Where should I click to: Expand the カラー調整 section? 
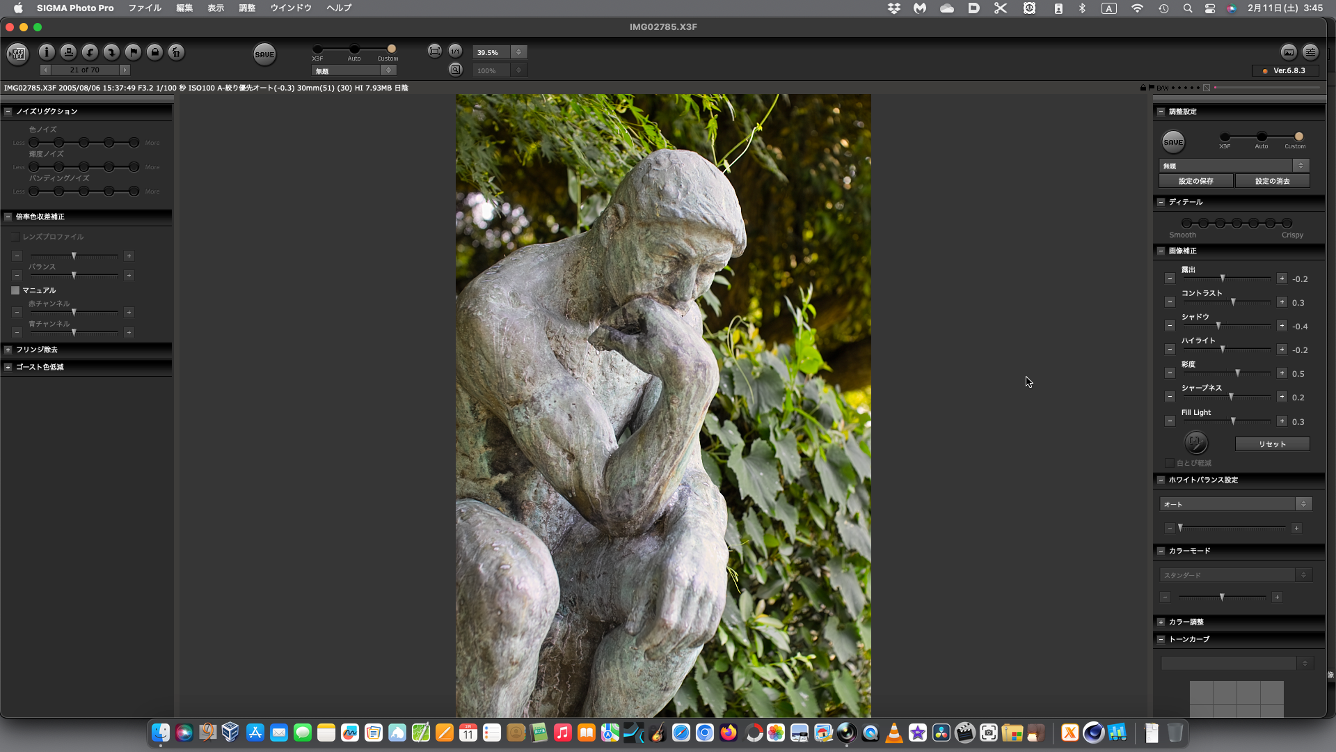[x=1161, y=622]
